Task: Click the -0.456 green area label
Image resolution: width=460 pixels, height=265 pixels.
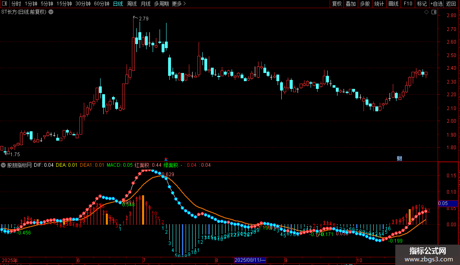Action: 24,233
